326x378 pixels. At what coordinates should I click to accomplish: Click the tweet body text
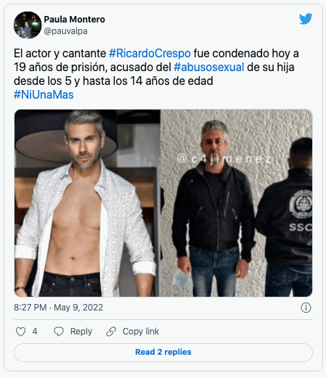pos(156,74)
